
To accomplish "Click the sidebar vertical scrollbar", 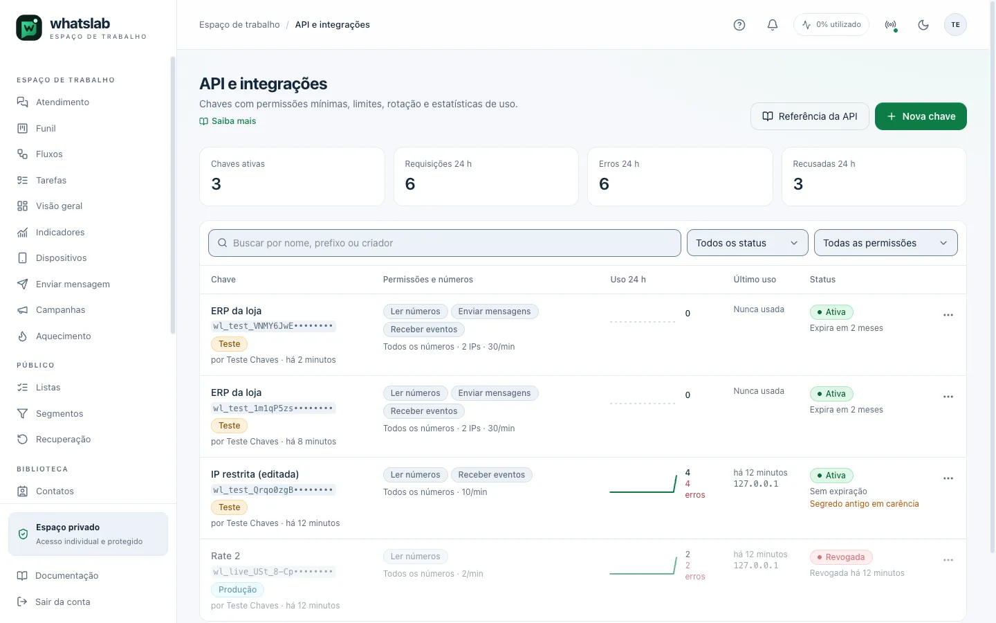I will point(172,195).
